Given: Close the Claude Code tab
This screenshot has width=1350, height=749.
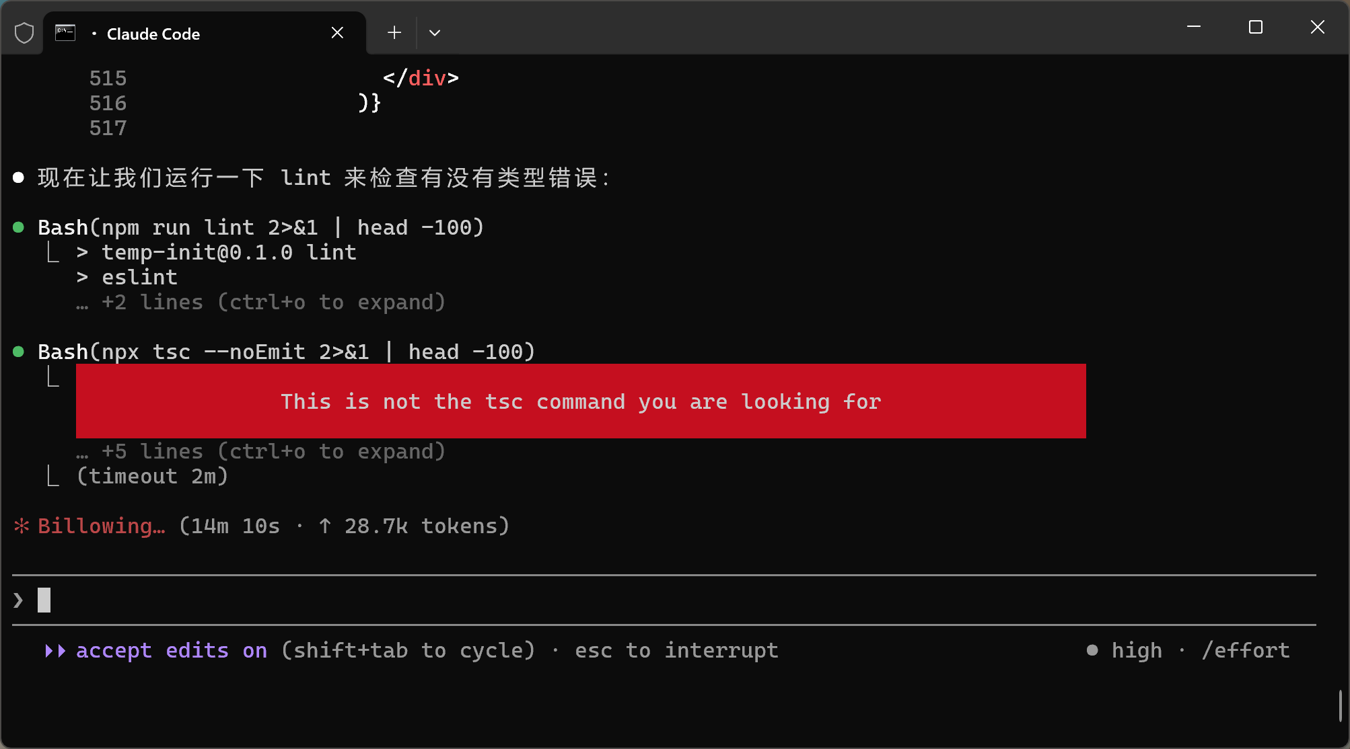Looking at the screenshot, I should (x=337, y=33).
